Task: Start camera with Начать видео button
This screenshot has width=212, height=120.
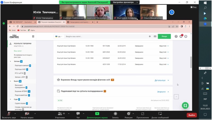Action: click(x=27, y=114)
